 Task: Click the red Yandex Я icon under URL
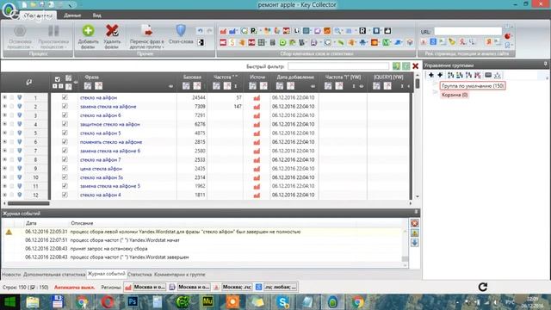pos(488,42)
